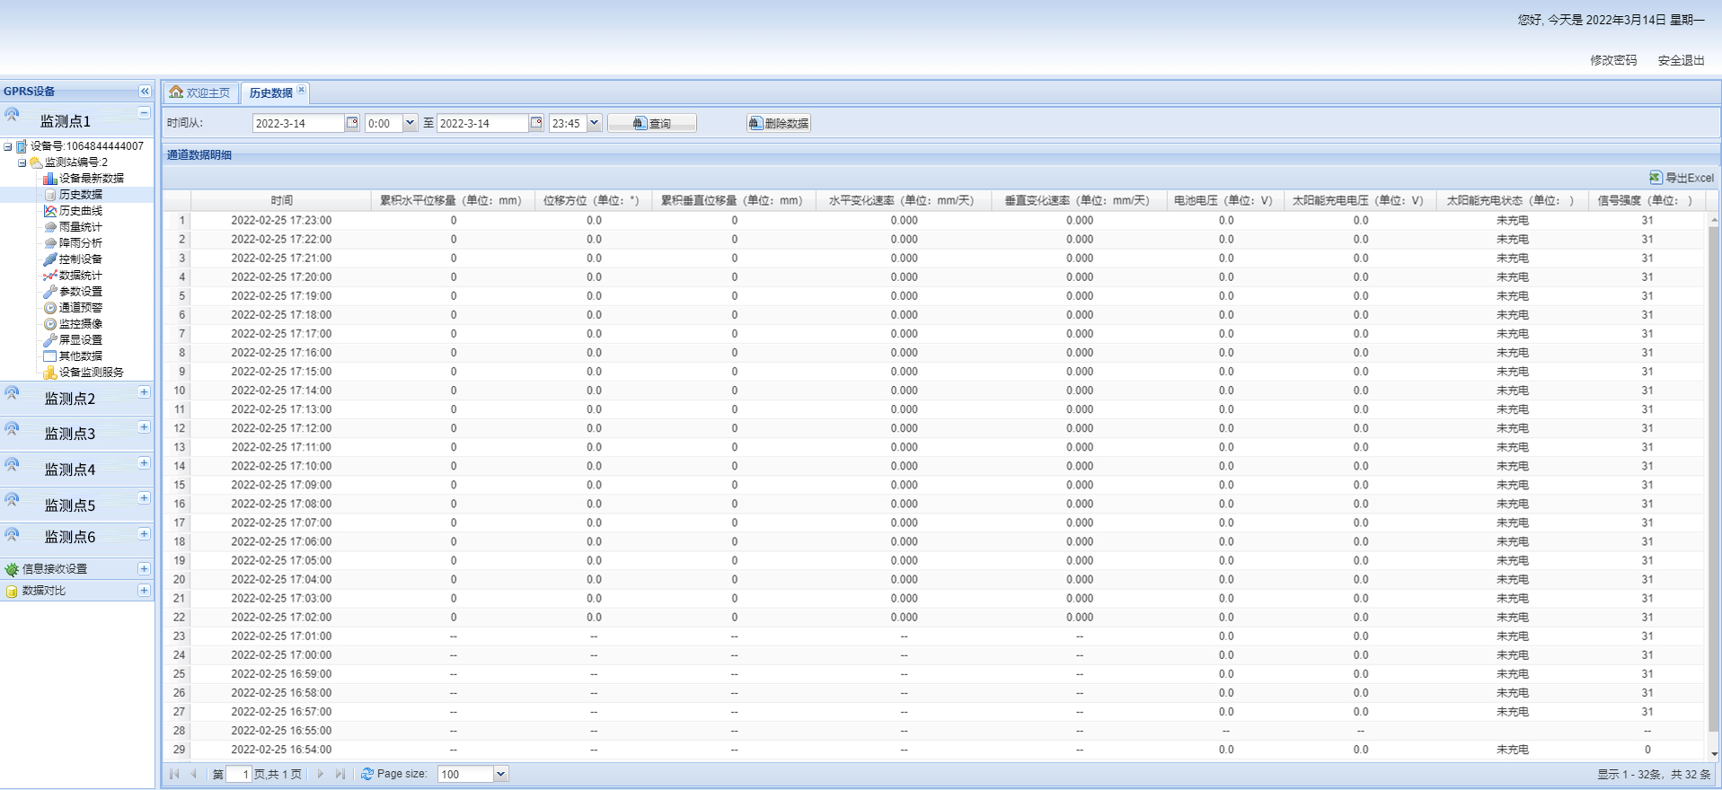The height and width of the screenshot is (790, 1722).
Task: Expand the 监测点2 accordion section
Action: [x=144, y=392]
